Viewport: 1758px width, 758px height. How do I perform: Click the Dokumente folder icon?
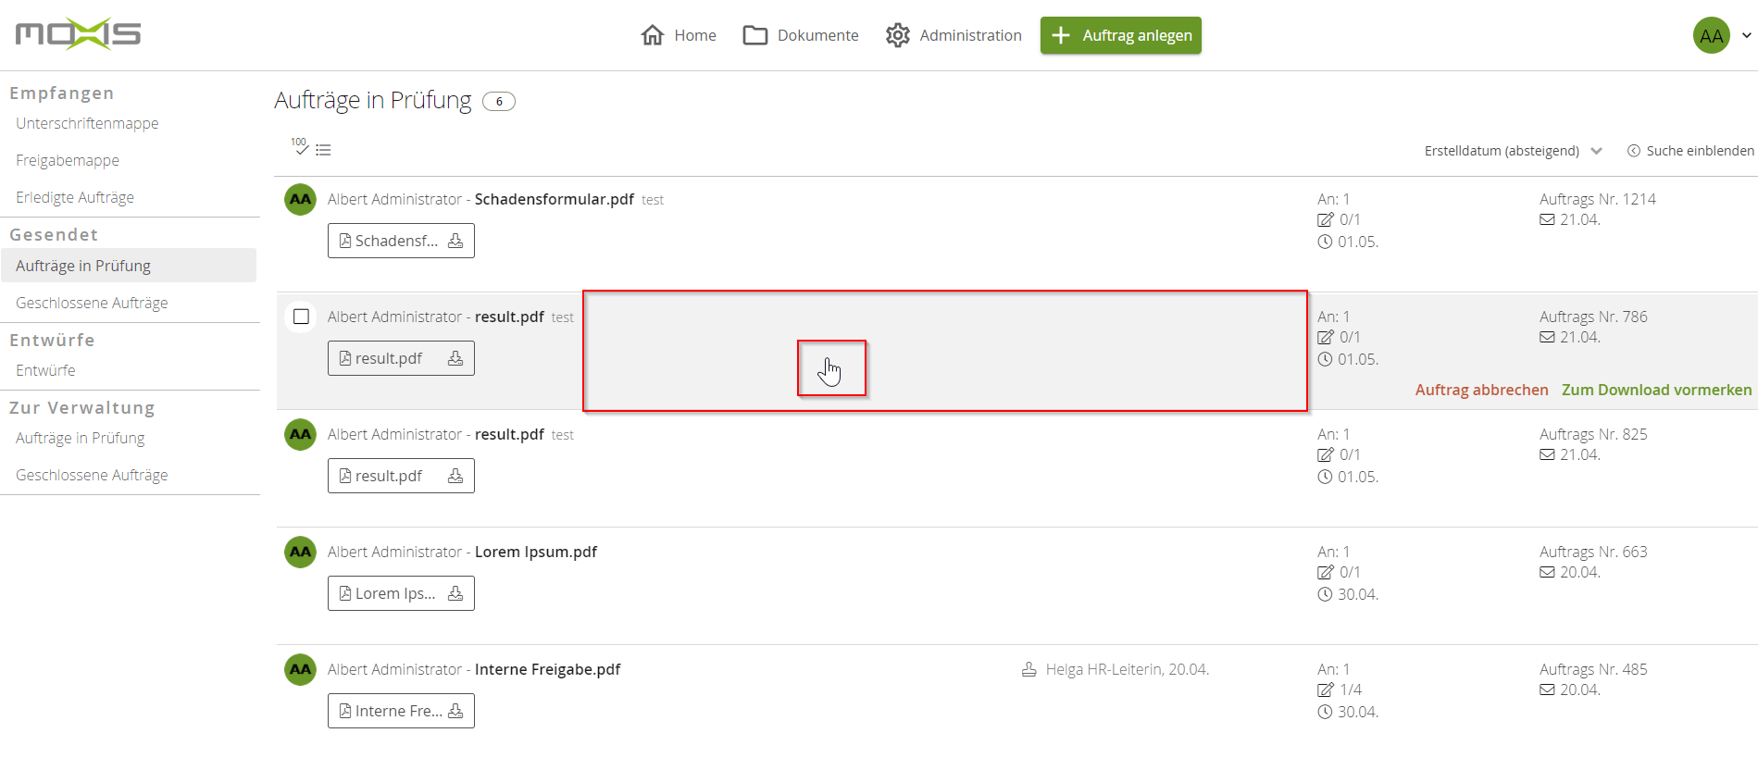755,35
